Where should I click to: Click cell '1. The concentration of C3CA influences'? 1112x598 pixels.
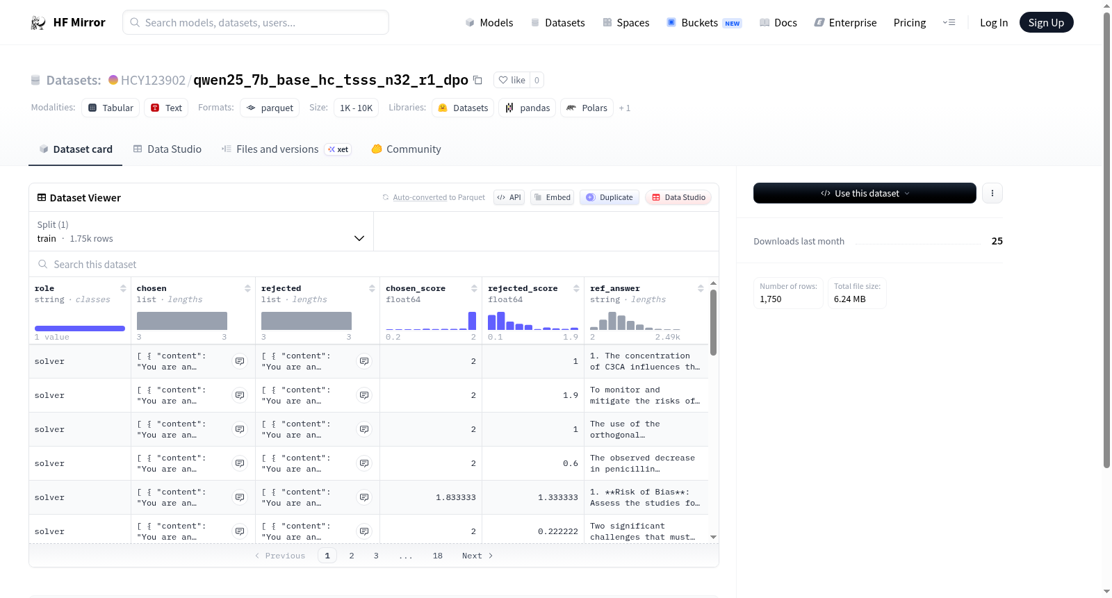[x=645, y=361]
